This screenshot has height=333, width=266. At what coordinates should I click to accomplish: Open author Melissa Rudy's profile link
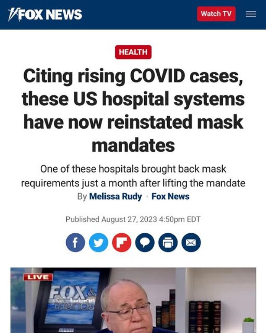pos(115,196)
